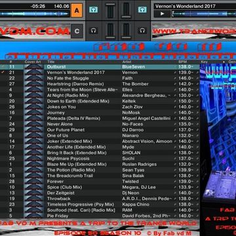Click the icon right of Forever's BPM
The height and width of the screenshot is (236, 236).
(197, 182)
